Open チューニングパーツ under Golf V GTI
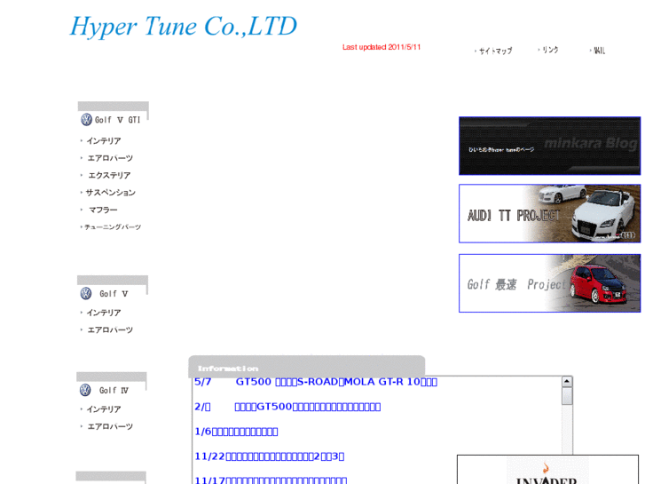The image size is (645, 484). pyautogui.click(x=113, y=227)
